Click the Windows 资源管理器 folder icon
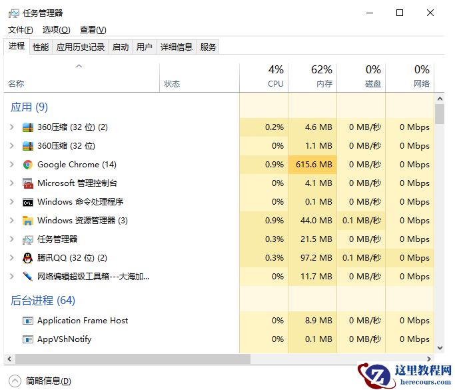This screenshot has height=390, width=455. pyautogui.click(x=28, y=221)
